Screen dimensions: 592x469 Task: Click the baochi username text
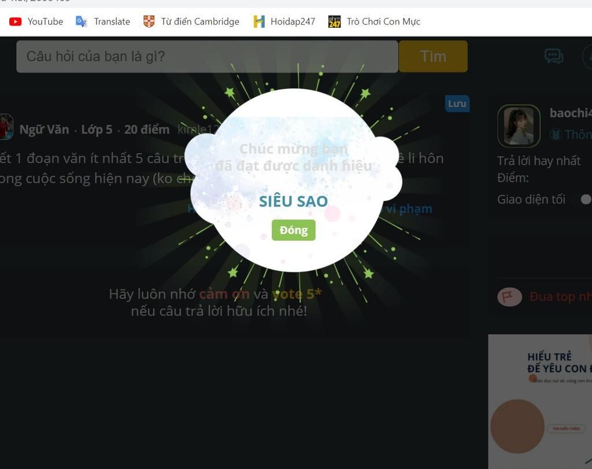pyautogui.click(x=571, y=113)
